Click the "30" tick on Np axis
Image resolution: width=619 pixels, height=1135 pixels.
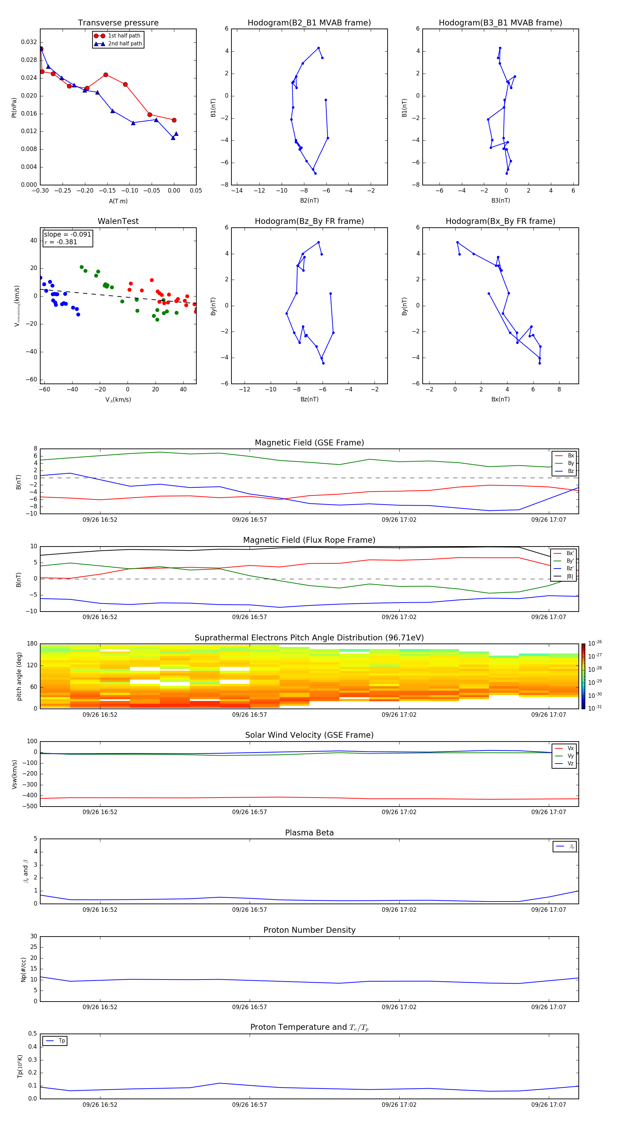pos(34,936)
